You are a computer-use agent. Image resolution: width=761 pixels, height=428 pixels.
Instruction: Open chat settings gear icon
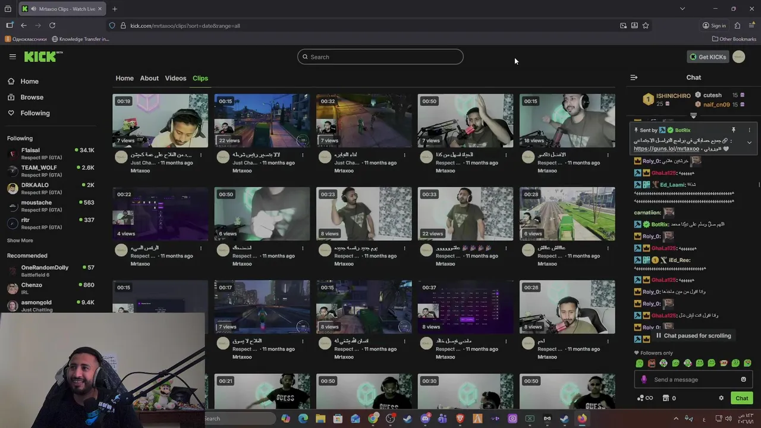(721, 398)
